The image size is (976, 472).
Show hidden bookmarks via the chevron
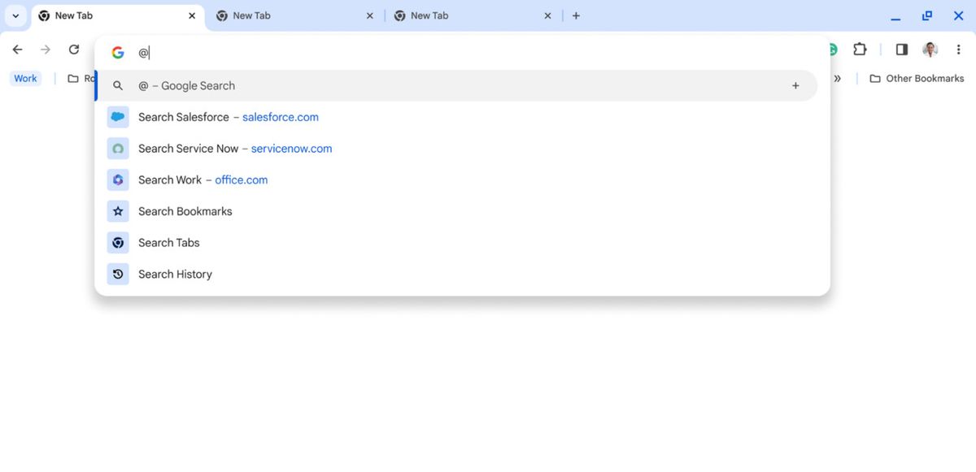838,78
